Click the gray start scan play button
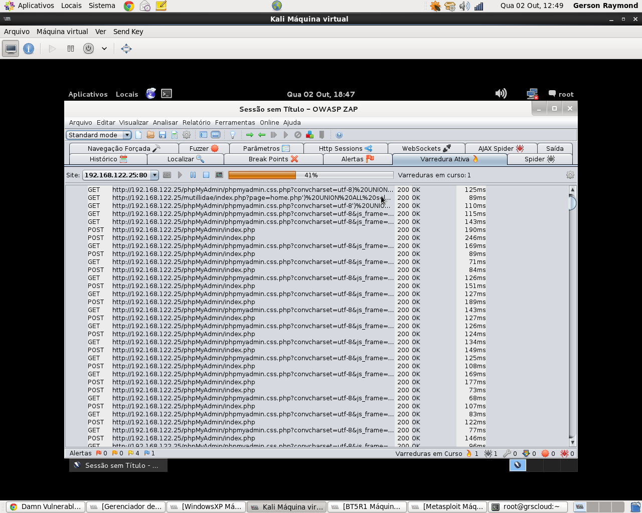 point(180,175)
